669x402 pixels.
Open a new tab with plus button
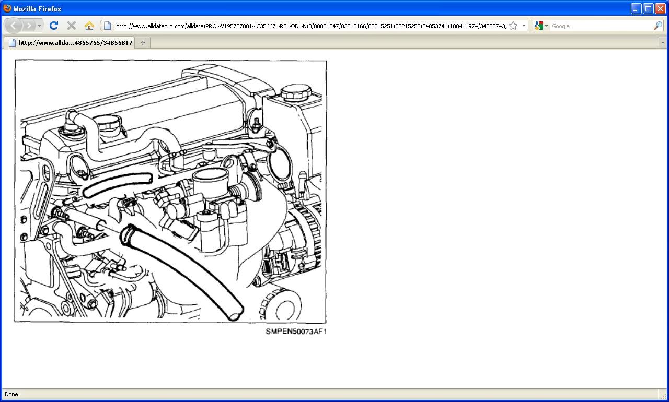tap(142, 43)
